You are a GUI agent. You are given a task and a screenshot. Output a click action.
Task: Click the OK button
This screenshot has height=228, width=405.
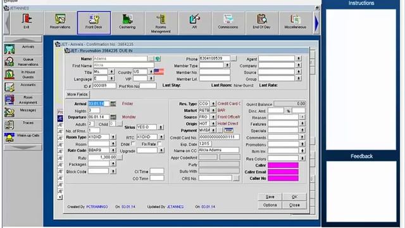294,197
